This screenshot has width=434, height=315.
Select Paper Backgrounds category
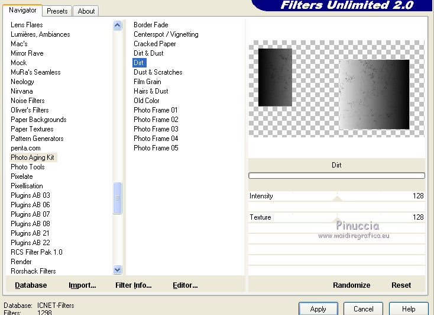tap(39, 120)
